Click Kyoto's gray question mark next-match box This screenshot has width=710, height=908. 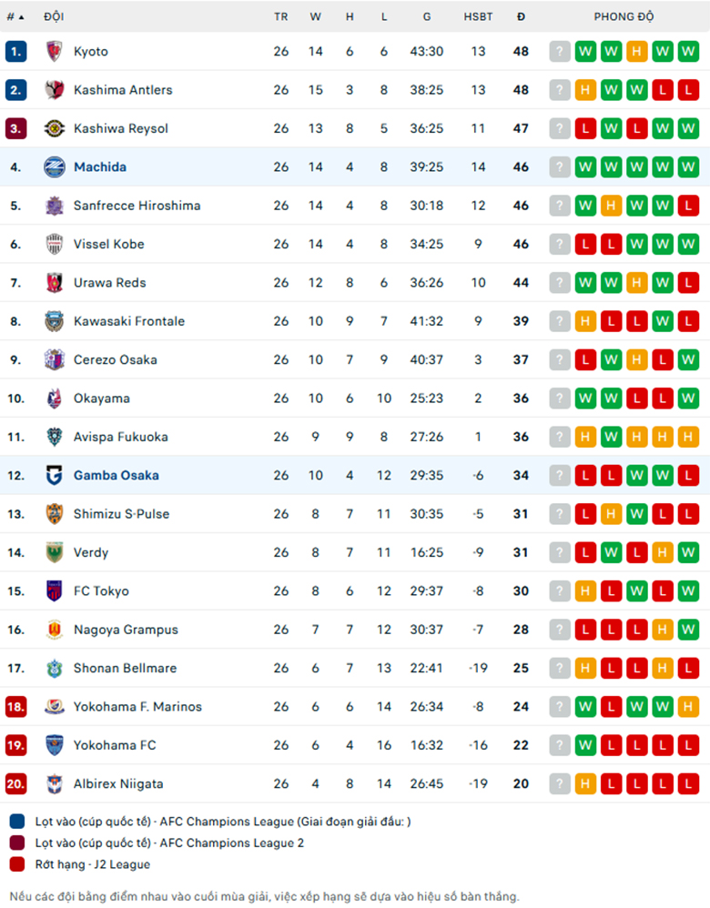[560, 52]
